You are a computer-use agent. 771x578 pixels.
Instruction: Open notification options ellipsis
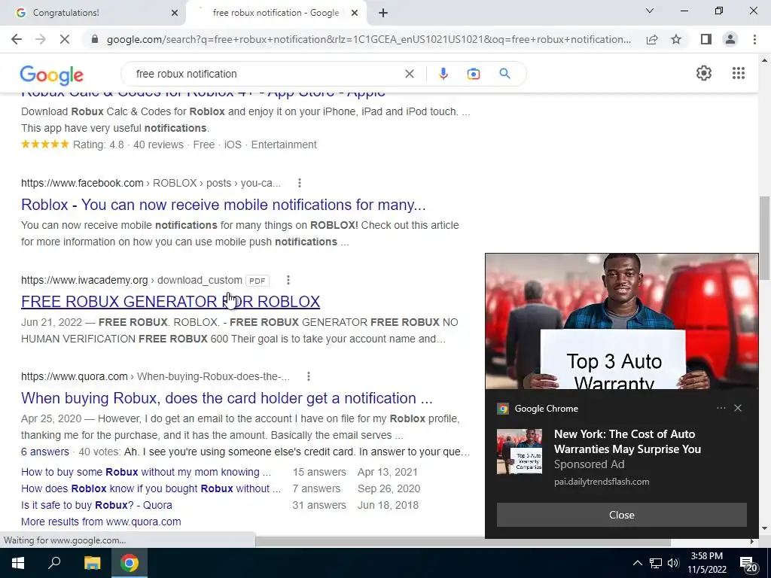(721, 408)
